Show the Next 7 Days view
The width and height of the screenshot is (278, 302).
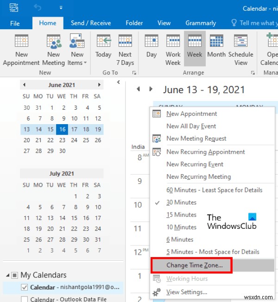click(x=125, y=50)
